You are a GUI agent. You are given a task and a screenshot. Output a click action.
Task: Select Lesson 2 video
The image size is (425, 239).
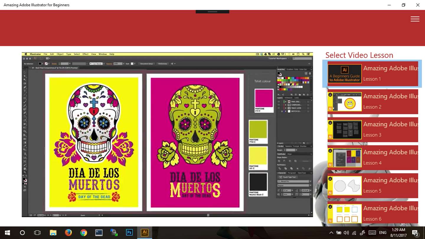click(372, 102)
